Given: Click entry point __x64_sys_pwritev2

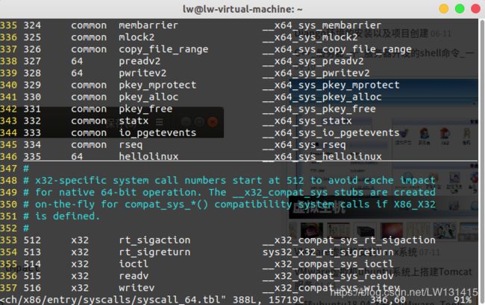Looking at the screenshot, I should (x=316, y=73).
